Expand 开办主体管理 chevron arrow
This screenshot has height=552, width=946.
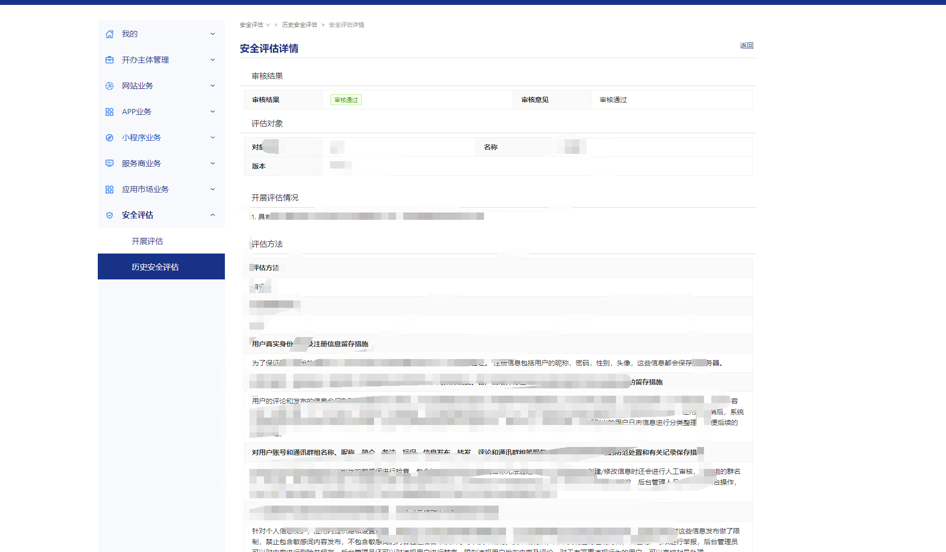[x=213, y=60]
